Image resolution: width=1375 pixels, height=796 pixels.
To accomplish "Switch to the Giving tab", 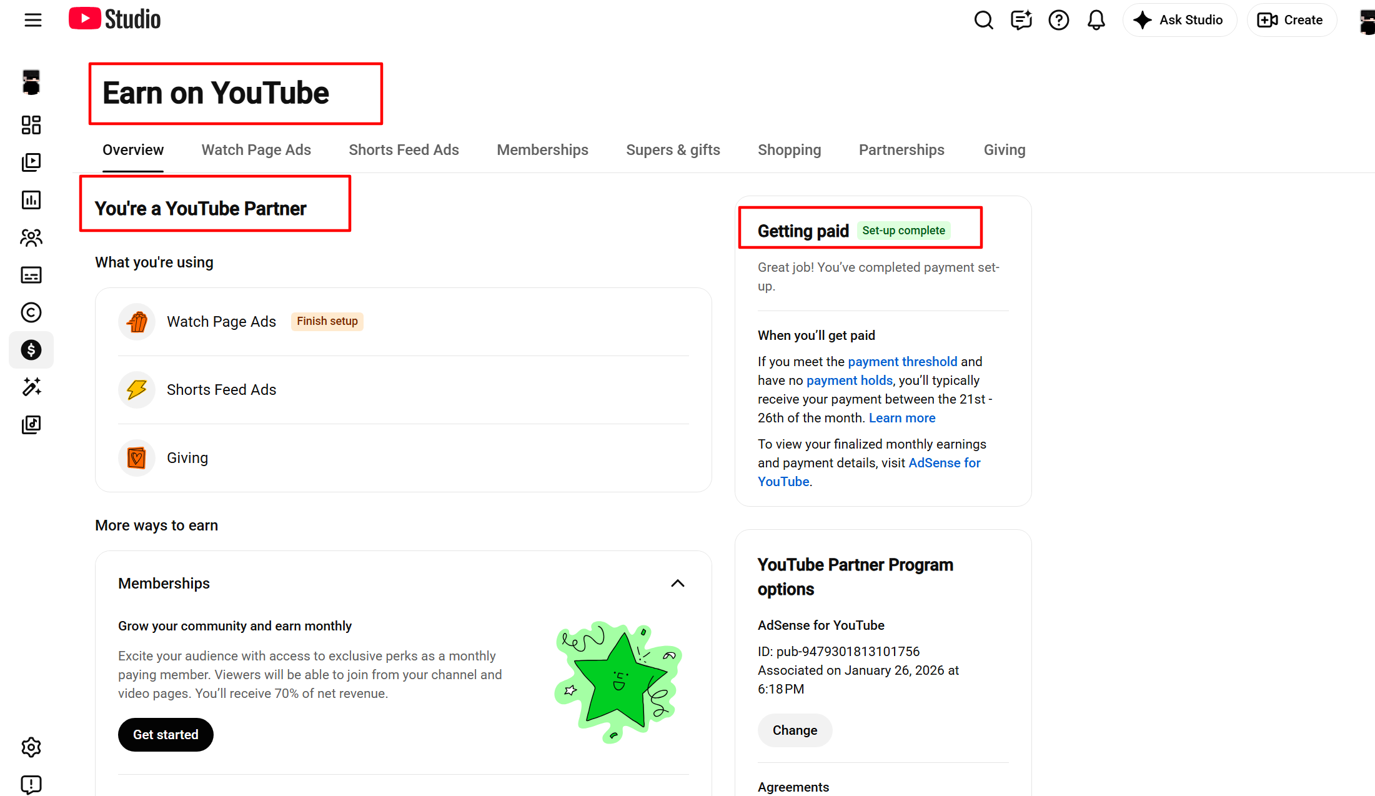I will [x=1005, y=150].
